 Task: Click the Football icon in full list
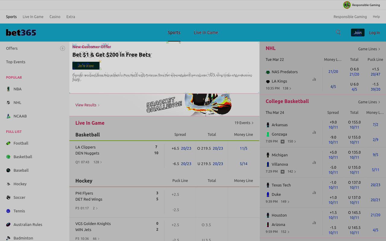point(8,143)
